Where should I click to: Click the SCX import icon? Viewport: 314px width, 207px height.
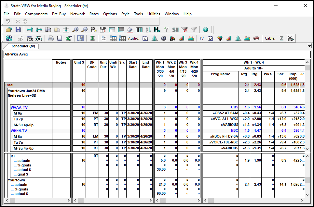(x=30, y=38)
